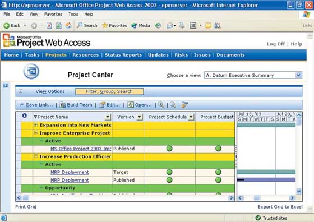Click the Open toolbar button

pyautogui.click(x=140, y=105)
